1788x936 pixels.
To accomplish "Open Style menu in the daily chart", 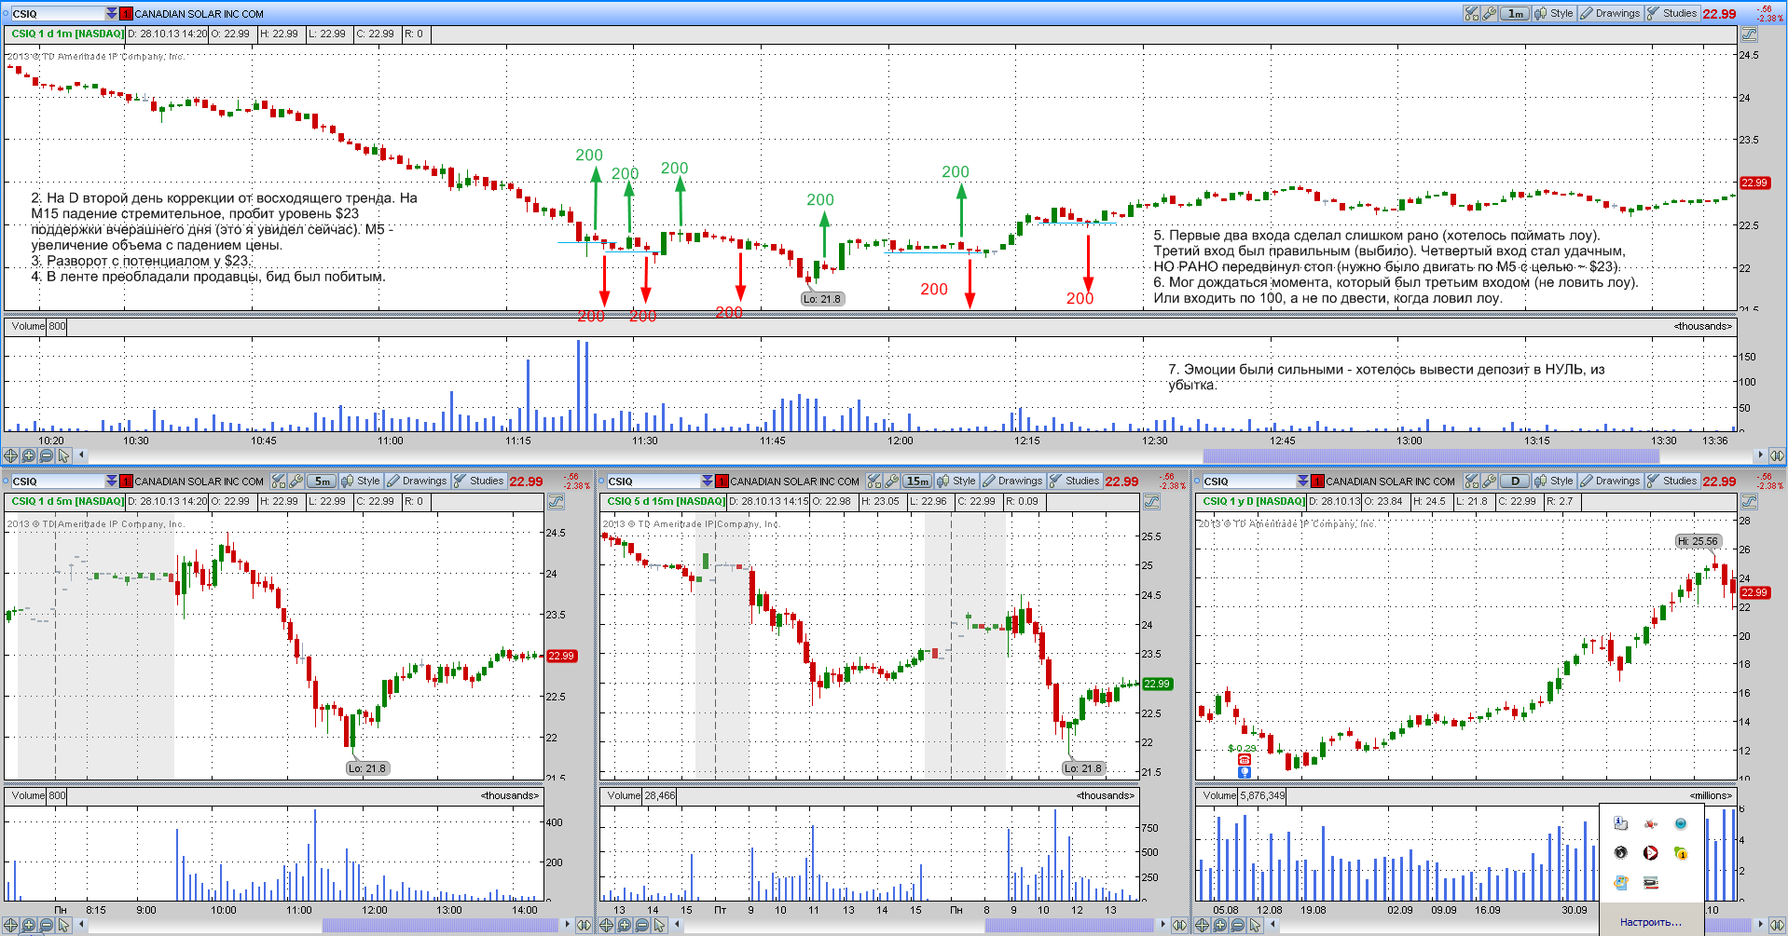I will pos(1554,481).
